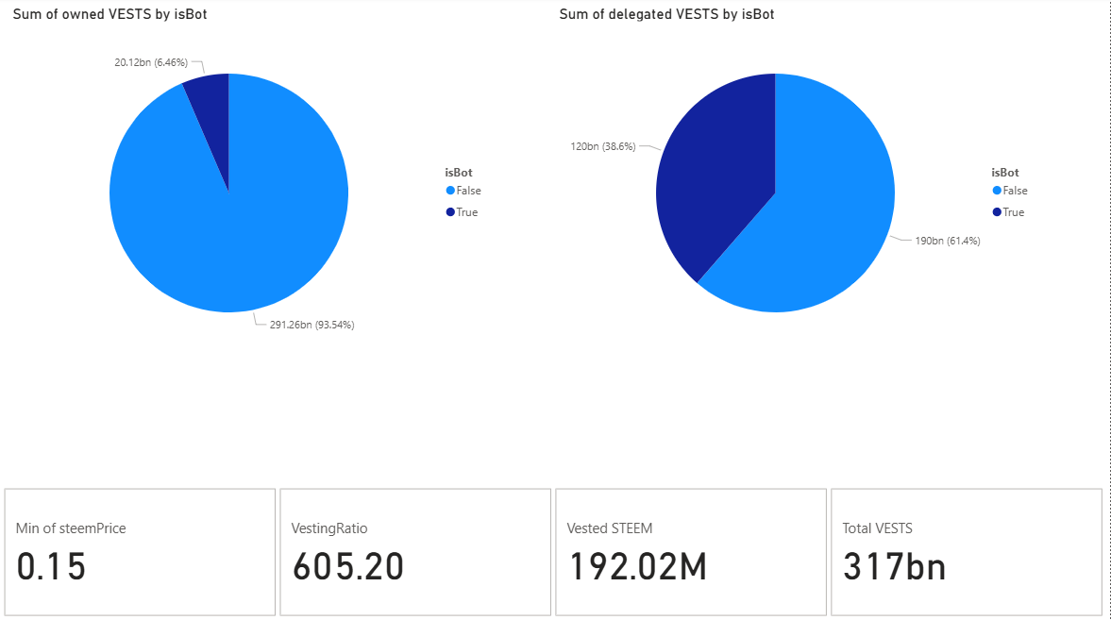Click the False legend marker in delegated VESTS chart
The image size is (1111, 620).
click(997, 191)
